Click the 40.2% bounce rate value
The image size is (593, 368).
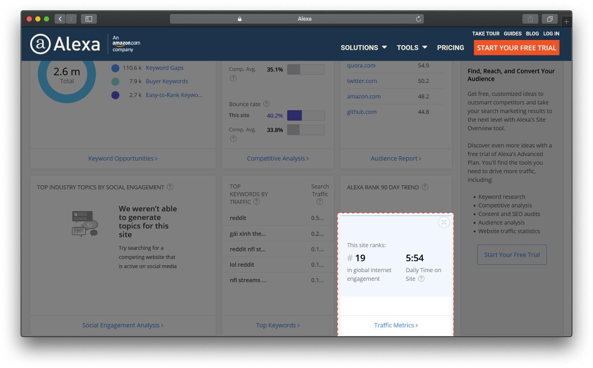(275, 115)
